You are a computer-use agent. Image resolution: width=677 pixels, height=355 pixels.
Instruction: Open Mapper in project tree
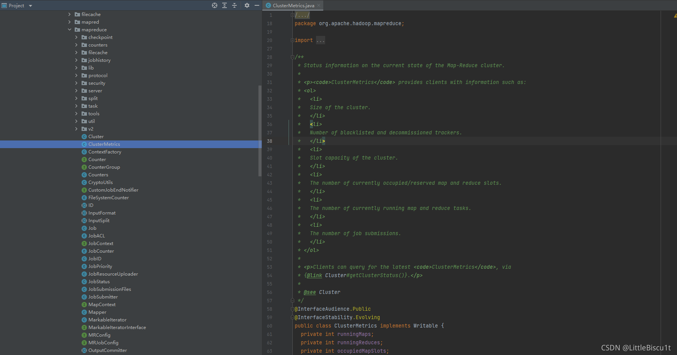[97, 312]
